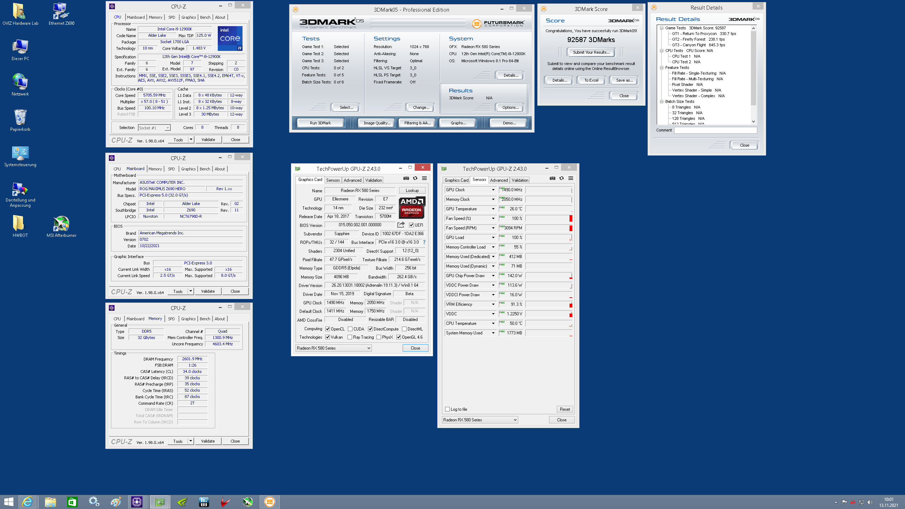
Task: Click the Run 3DMark button
Action: [x=320, y=123]
